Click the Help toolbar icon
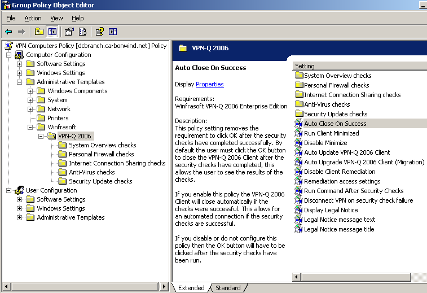427x293 pixels. 100,32
